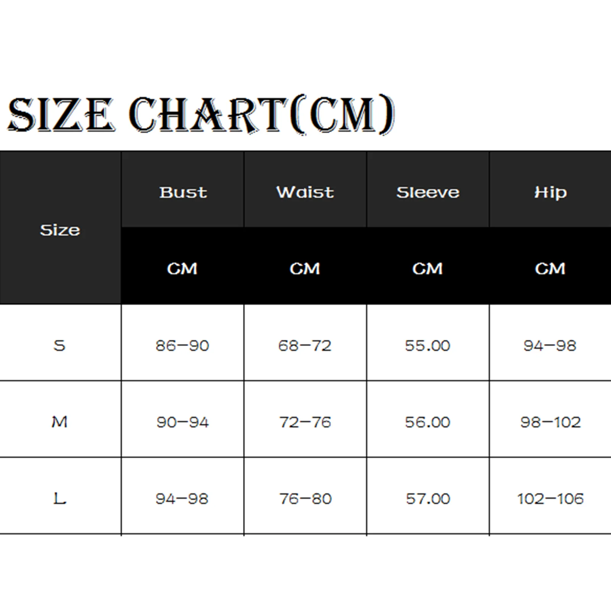This screenshot has height=611, width=611.
Task: Select waist value 76-80
Action: (x=305, y=499)
